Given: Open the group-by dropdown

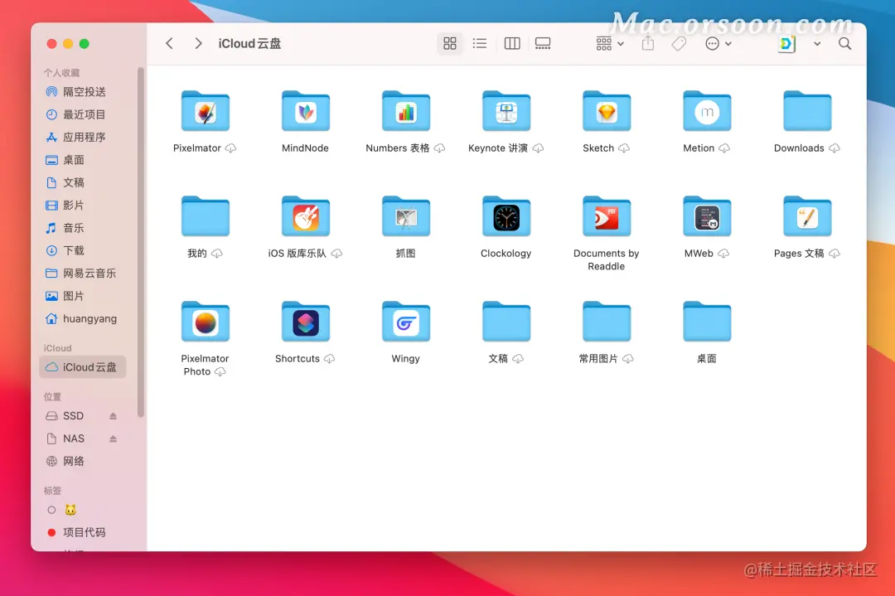Looking at the screenshot, I should click(610, 43).
